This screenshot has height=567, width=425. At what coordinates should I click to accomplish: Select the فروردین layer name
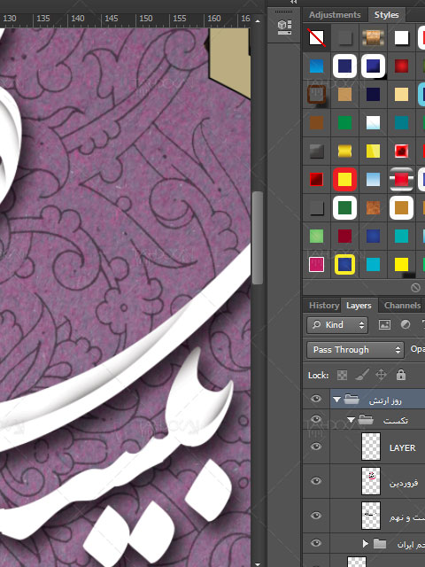click(404, 482)
